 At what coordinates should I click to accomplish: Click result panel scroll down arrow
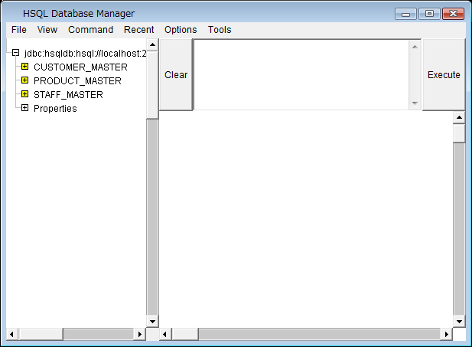(x=459, y=322)
